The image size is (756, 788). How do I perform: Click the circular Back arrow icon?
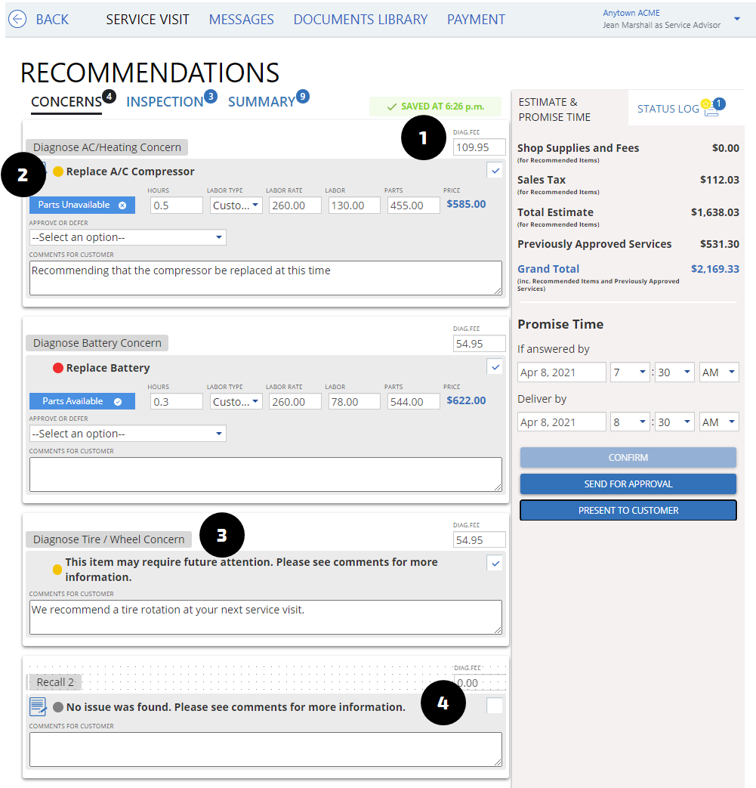(17, 19)
